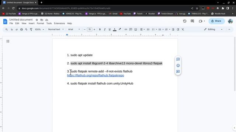
Task: Open the Format menu
Action: click(40, 23)
